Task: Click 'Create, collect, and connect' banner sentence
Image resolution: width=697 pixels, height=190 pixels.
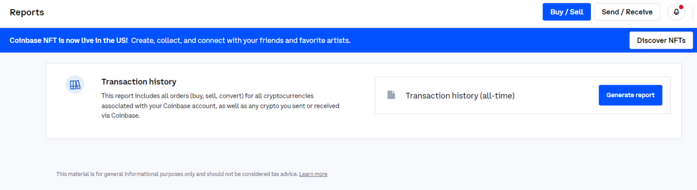Action: (x=241, y=40)
